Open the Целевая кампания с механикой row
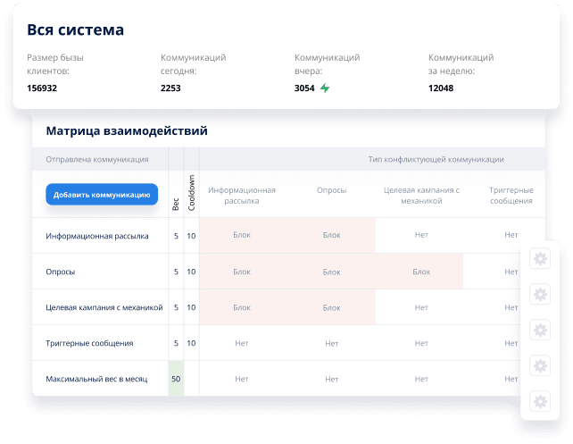The image size is (573, 444). point(104,307)
